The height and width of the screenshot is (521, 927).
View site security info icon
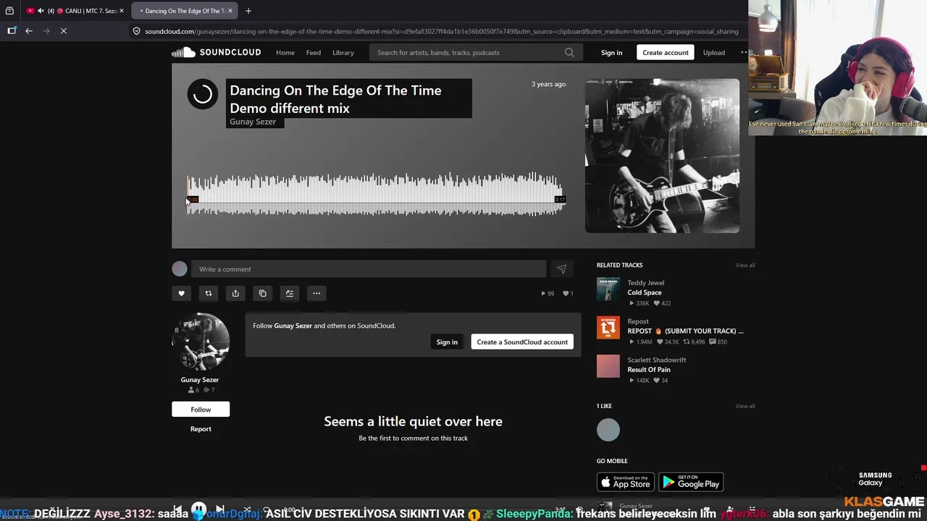pyautogui.click(x=136, y=31)
